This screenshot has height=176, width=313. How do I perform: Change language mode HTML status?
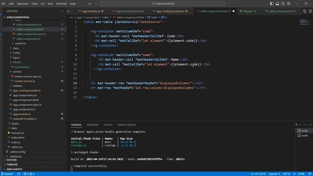click(x=301, y=174)
